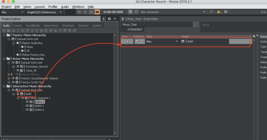267x140 pixels.
Task: Switch to the Events tab
Action: [17, 25]
